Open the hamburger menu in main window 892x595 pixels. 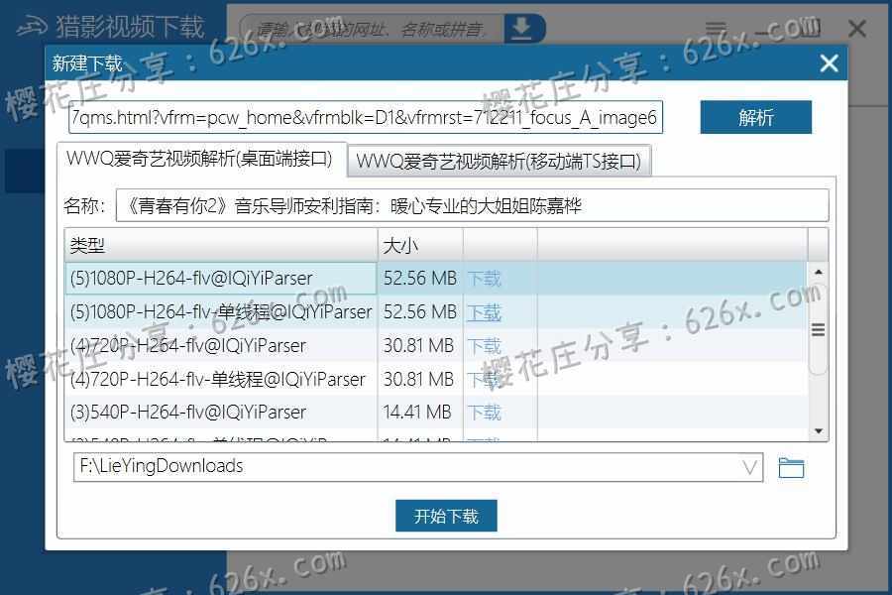(x=716, y=29)
